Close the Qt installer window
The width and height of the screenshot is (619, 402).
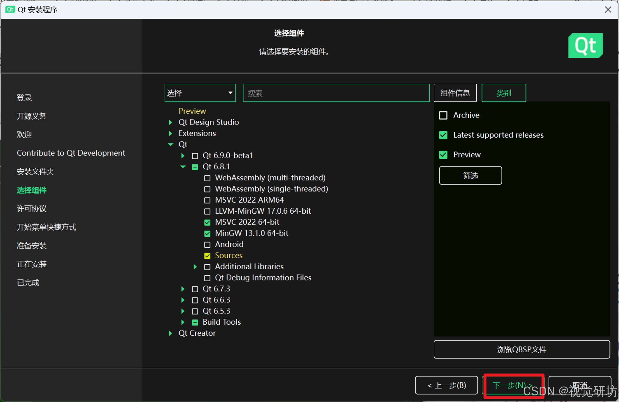click(608, 10)
